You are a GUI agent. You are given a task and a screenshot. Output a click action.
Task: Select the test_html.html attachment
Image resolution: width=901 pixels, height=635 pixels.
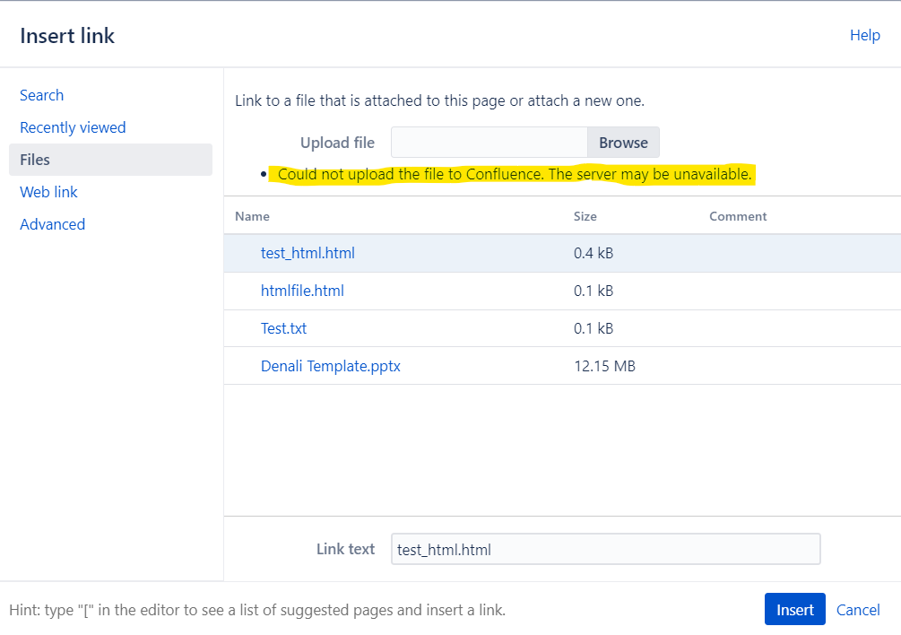click(x=308, y=253)
